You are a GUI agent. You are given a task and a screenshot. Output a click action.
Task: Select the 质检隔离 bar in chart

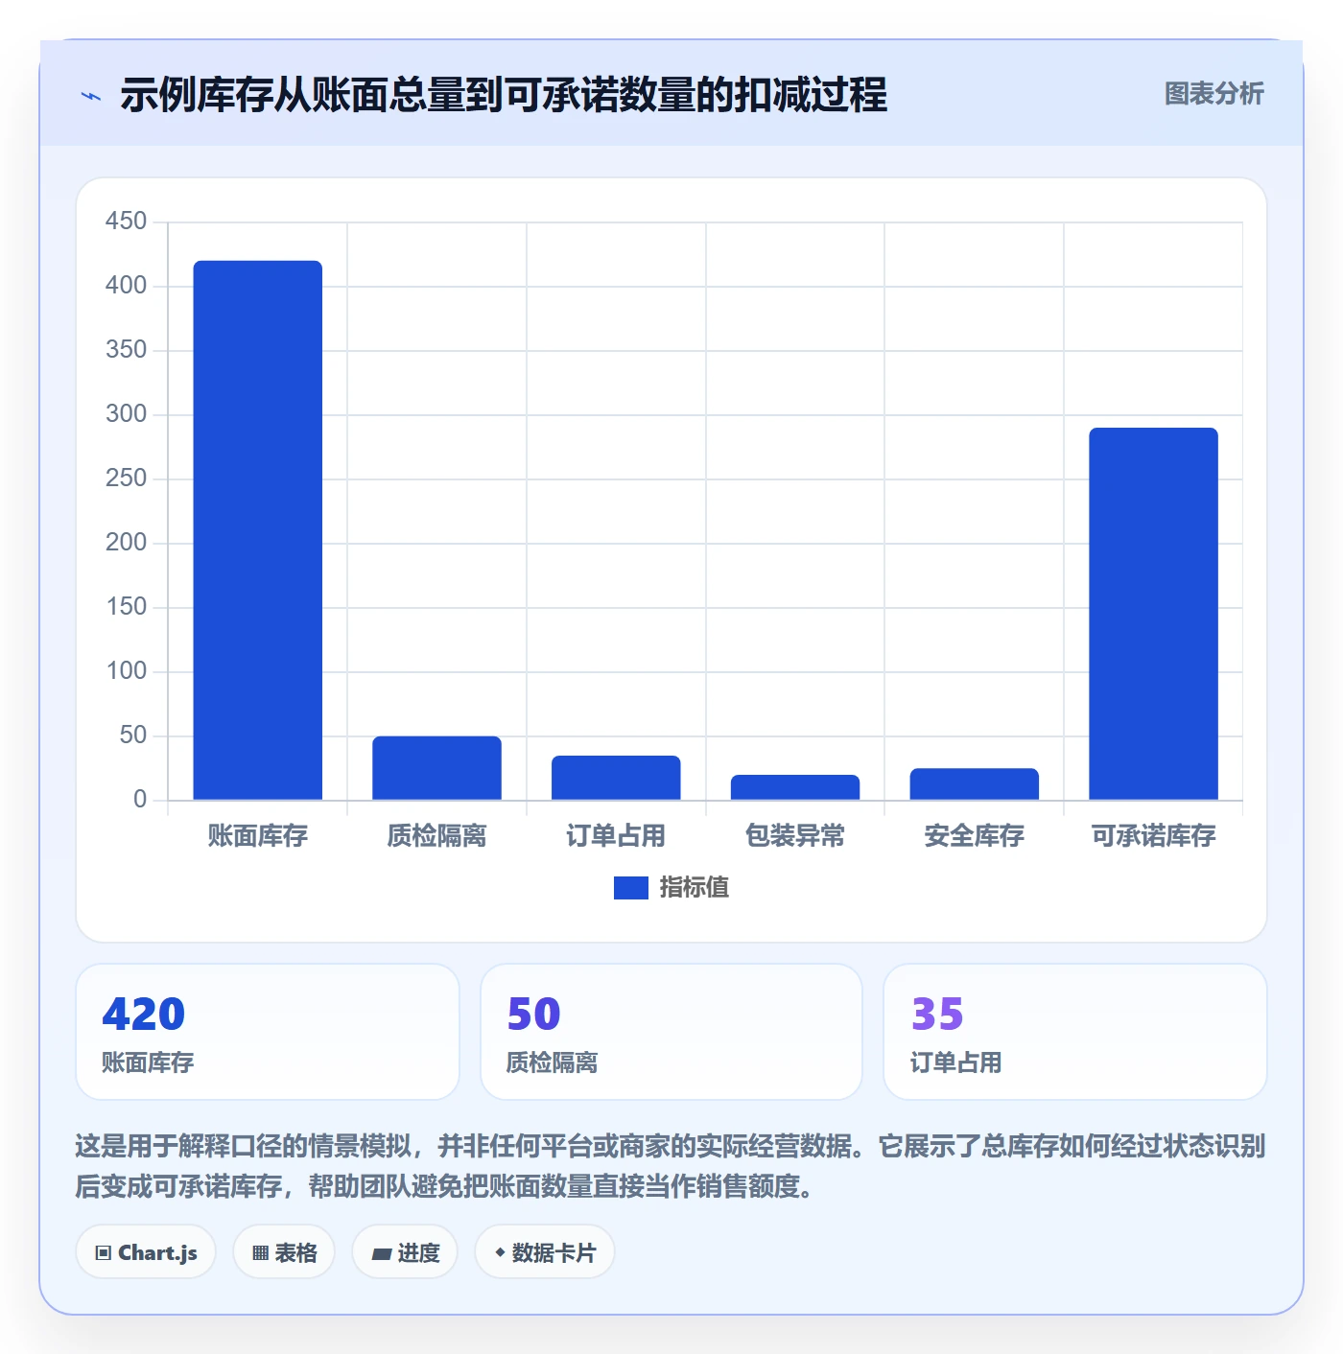click(436, 768)
